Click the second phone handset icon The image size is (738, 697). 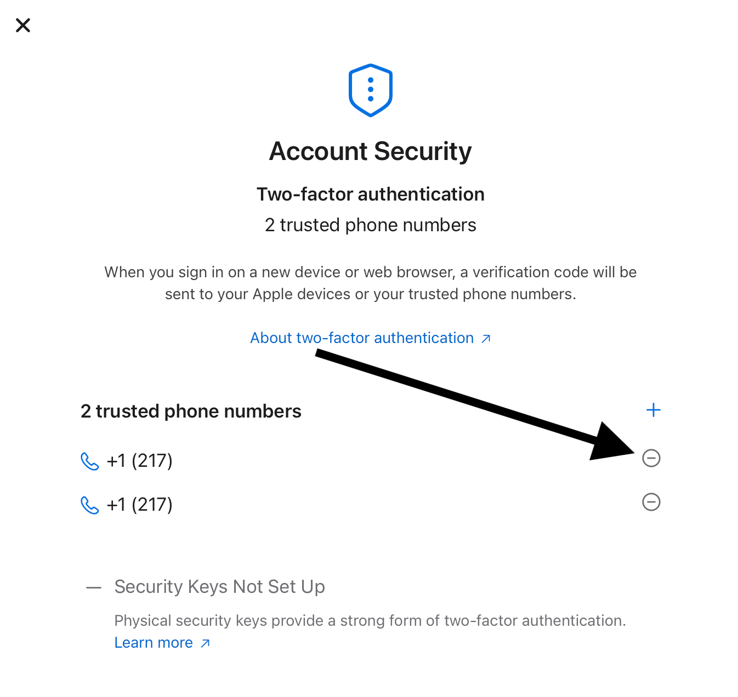coord(89,505)
